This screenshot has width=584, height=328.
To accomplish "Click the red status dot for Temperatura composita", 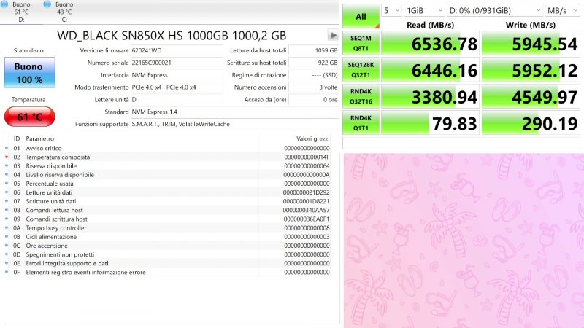I will (7, 157).
